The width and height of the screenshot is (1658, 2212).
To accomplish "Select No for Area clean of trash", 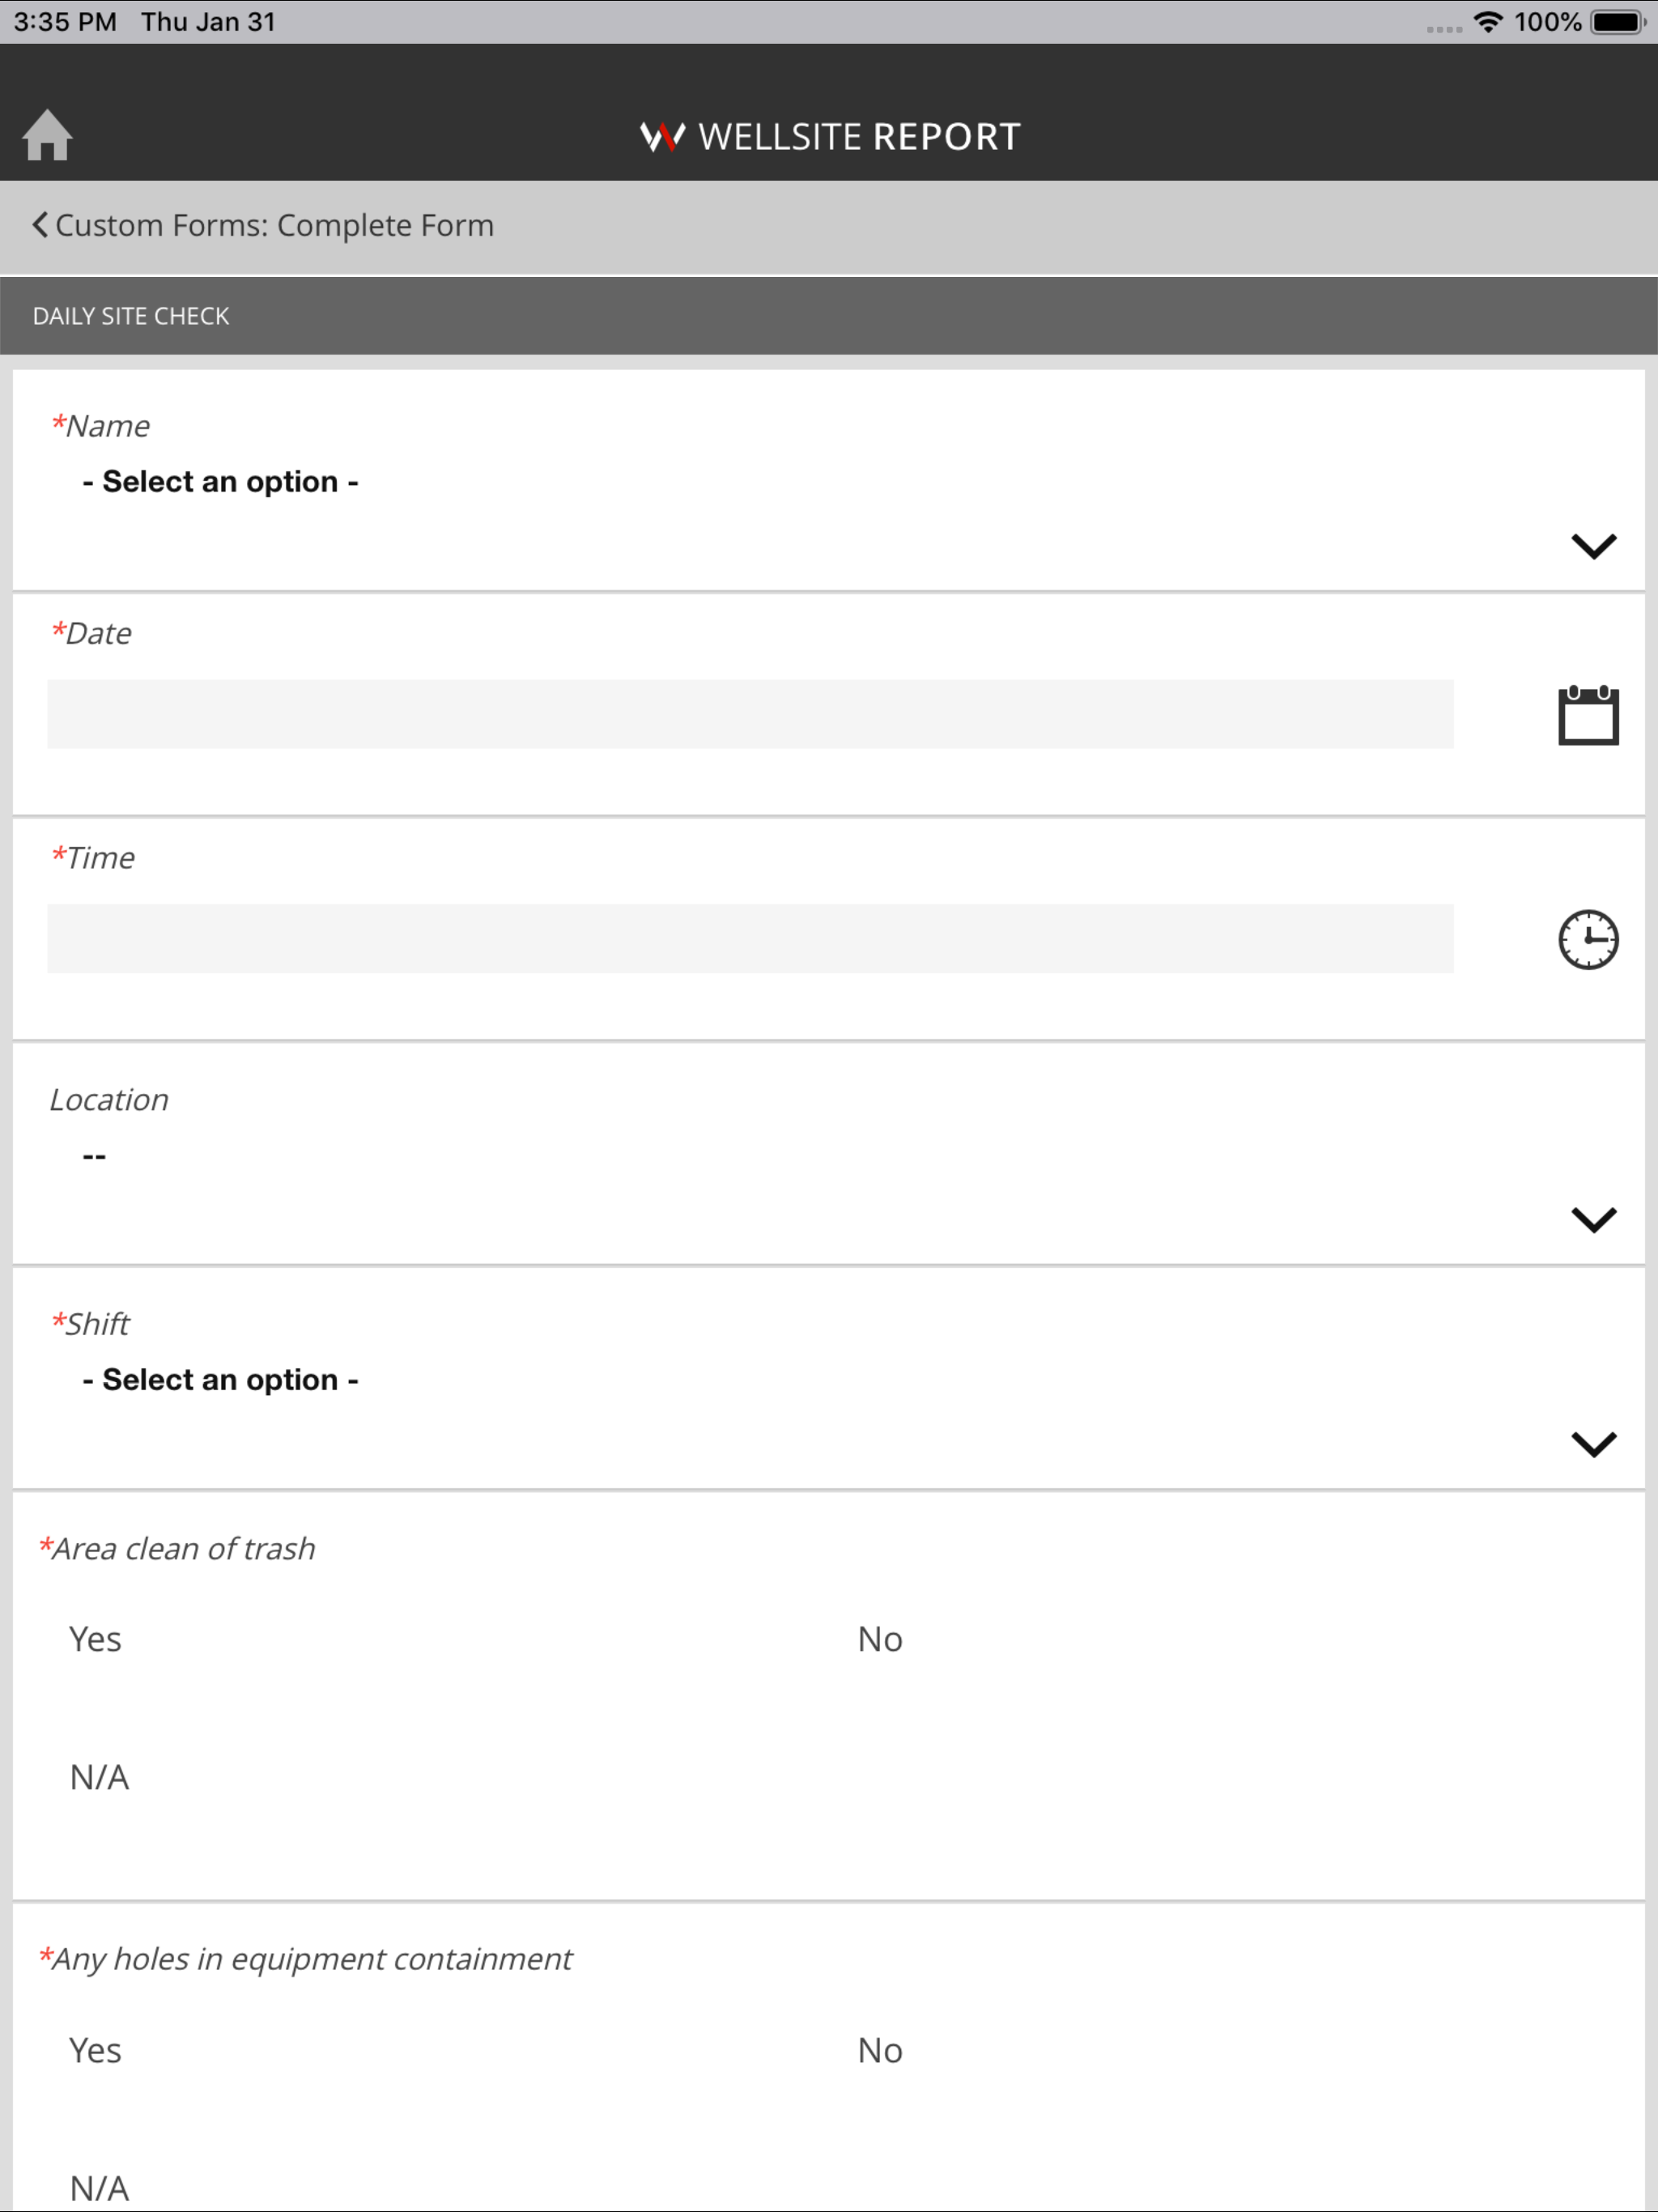I will (x=880, y=1639).
